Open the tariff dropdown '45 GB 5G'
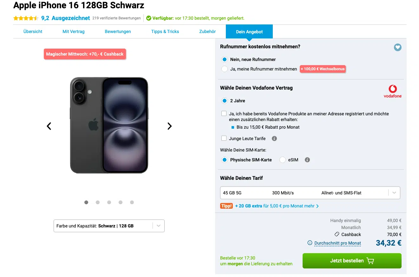The height and width of the screenshot is (277, 419). click(x=310, y=193)
